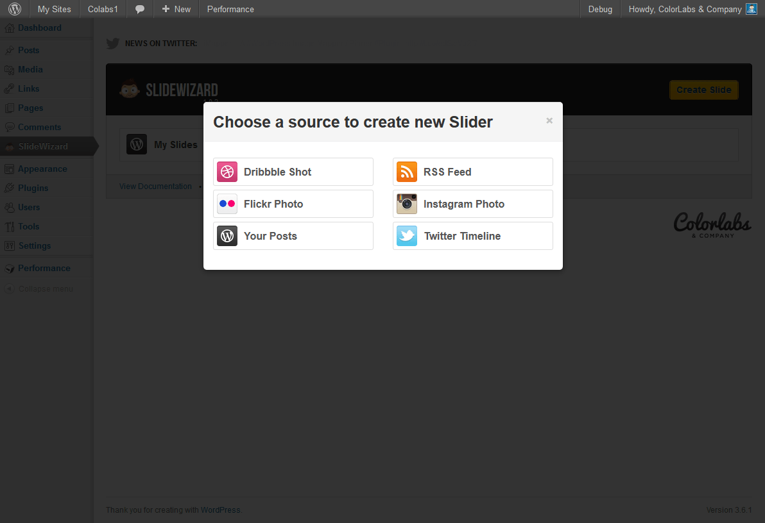Open Howdy ColorLabs account menu
Viewport: 765px width, 523px height.
pos(692,9)
